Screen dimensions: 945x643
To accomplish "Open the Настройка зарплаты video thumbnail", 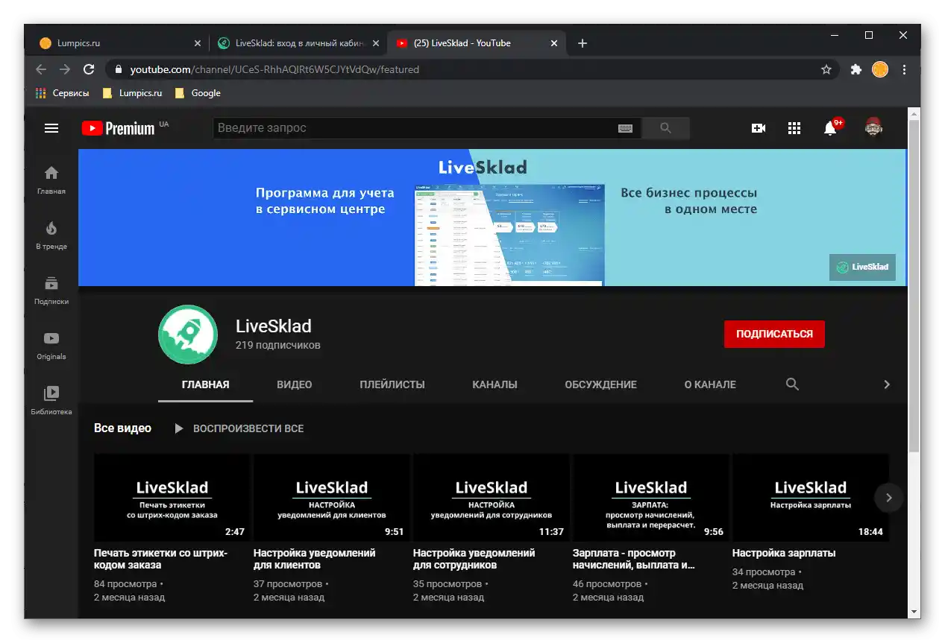I will coord(811,497).
